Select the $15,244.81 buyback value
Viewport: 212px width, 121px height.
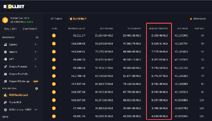click(x=78, y=52)
